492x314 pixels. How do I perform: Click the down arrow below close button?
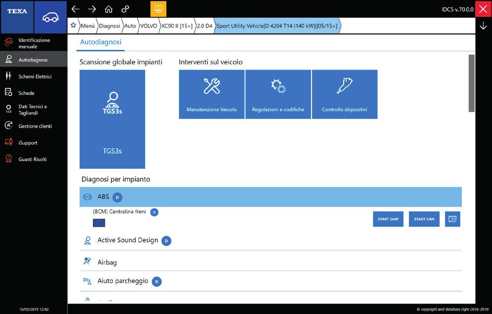[483, 26]
